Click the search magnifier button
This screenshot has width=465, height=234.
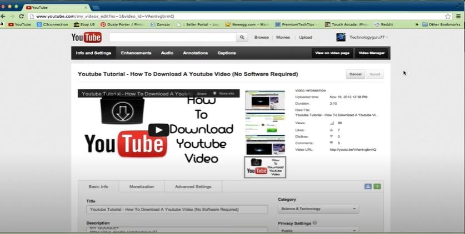coord(242,37)
